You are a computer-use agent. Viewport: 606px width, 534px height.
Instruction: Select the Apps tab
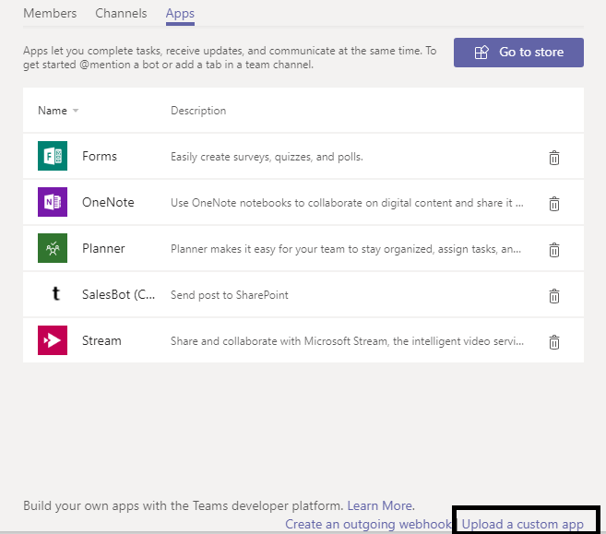(x=180, y=14)
